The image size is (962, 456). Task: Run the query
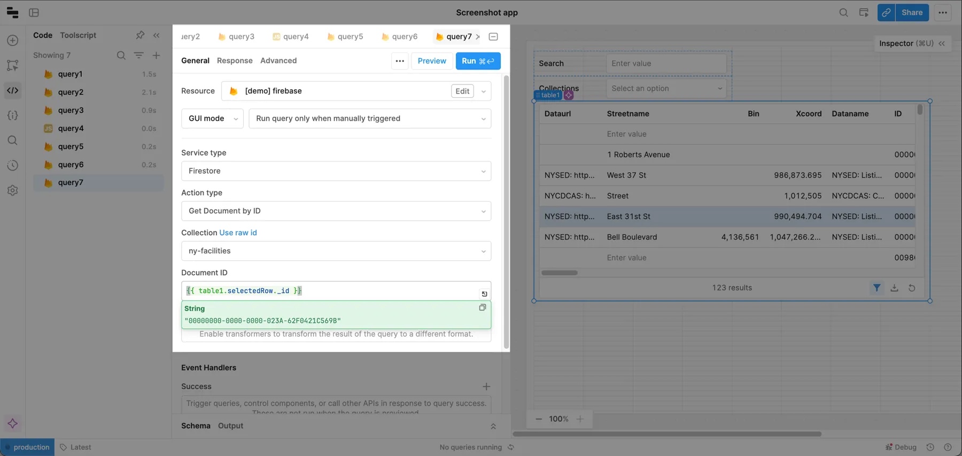click(478, 61)
